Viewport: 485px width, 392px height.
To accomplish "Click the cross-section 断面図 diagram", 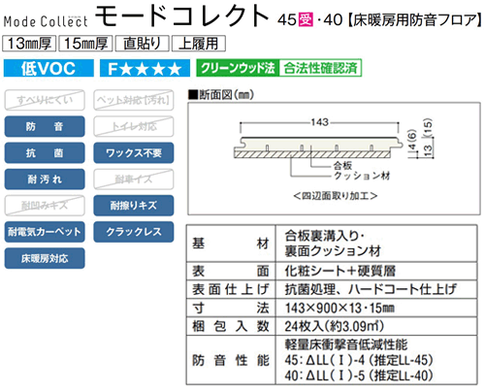I will pyautogui.click(x=334, y=158).
